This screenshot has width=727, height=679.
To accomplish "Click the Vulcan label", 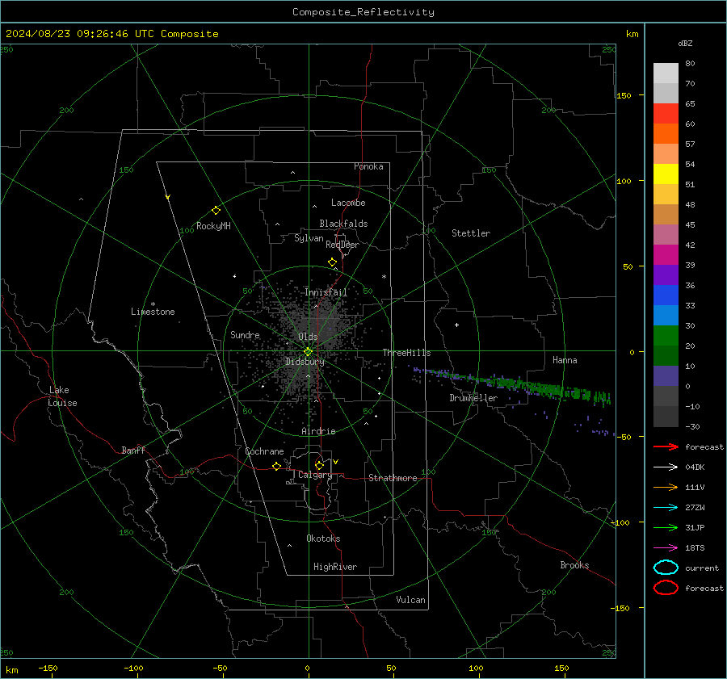I will click(410, 600).
